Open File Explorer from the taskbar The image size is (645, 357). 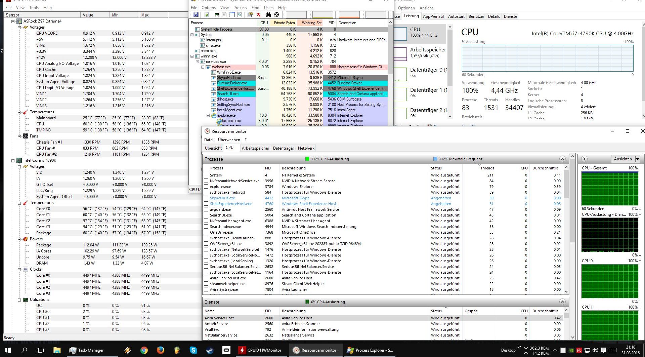[x=56, y=350]
